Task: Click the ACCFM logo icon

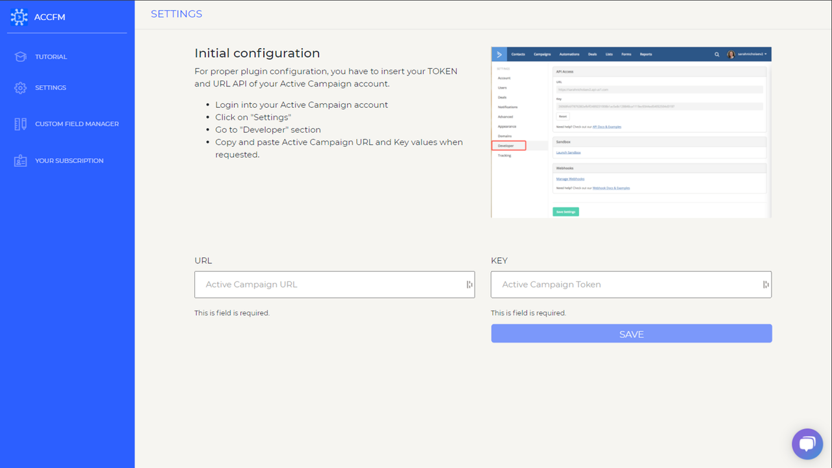Action: tap(19, 17)
